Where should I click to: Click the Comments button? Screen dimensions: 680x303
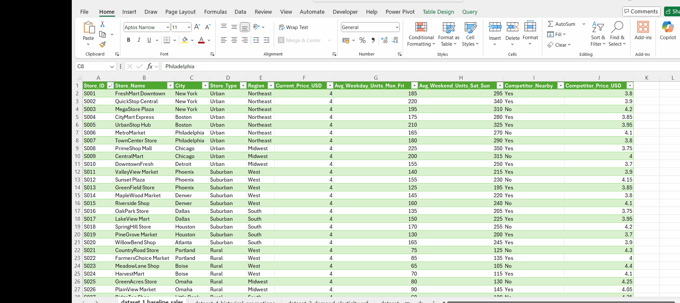pyautogui.click(x=641, y=11)
